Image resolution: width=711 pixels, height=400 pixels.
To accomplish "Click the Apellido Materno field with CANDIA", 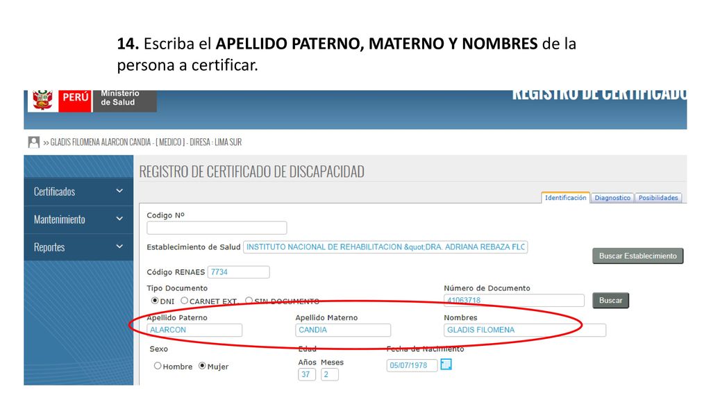I will point(343,330).
